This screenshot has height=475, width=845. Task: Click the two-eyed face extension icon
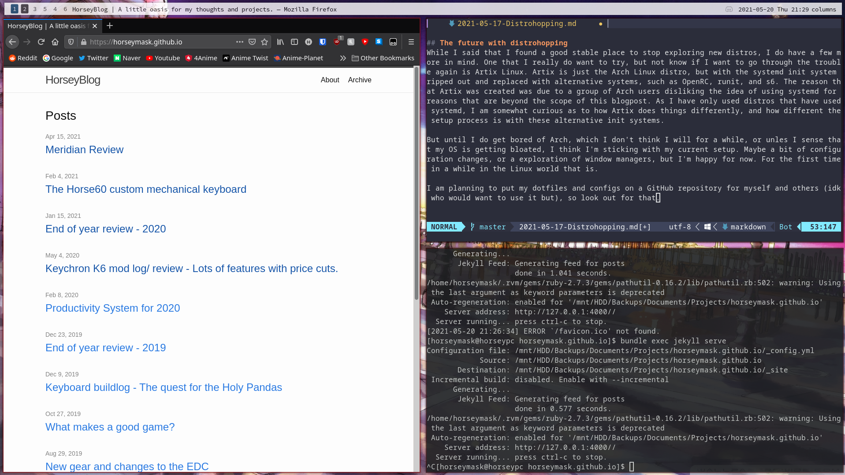393,42
